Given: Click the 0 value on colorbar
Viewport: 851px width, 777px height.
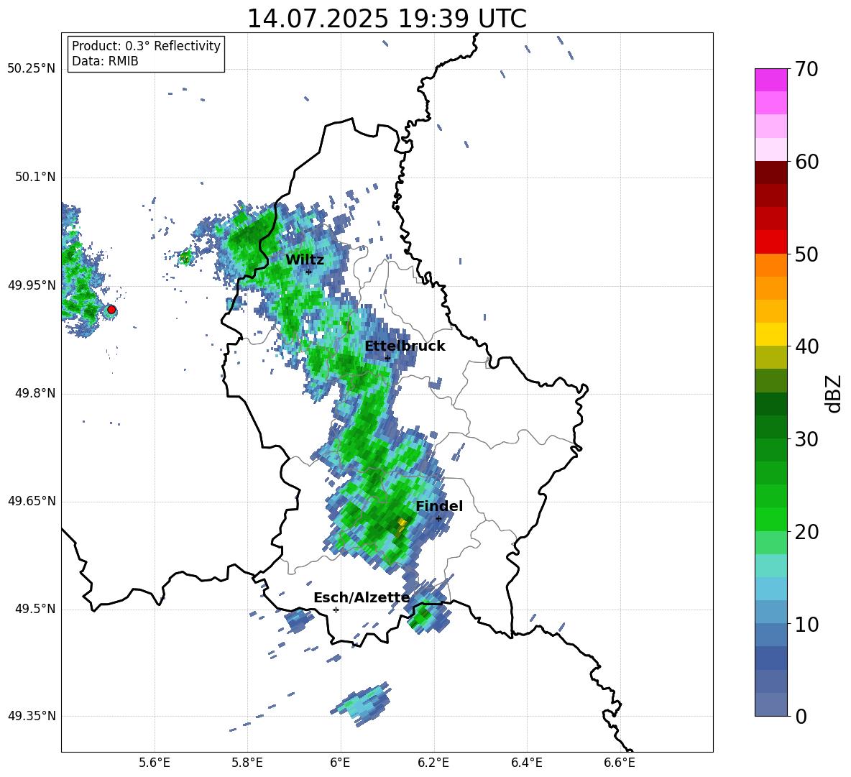Looking at the screenshot, I should 801,716.
